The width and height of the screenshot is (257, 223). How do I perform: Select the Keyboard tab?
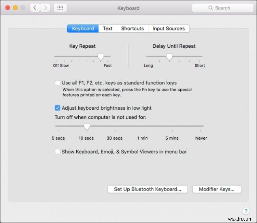(83, 29)
